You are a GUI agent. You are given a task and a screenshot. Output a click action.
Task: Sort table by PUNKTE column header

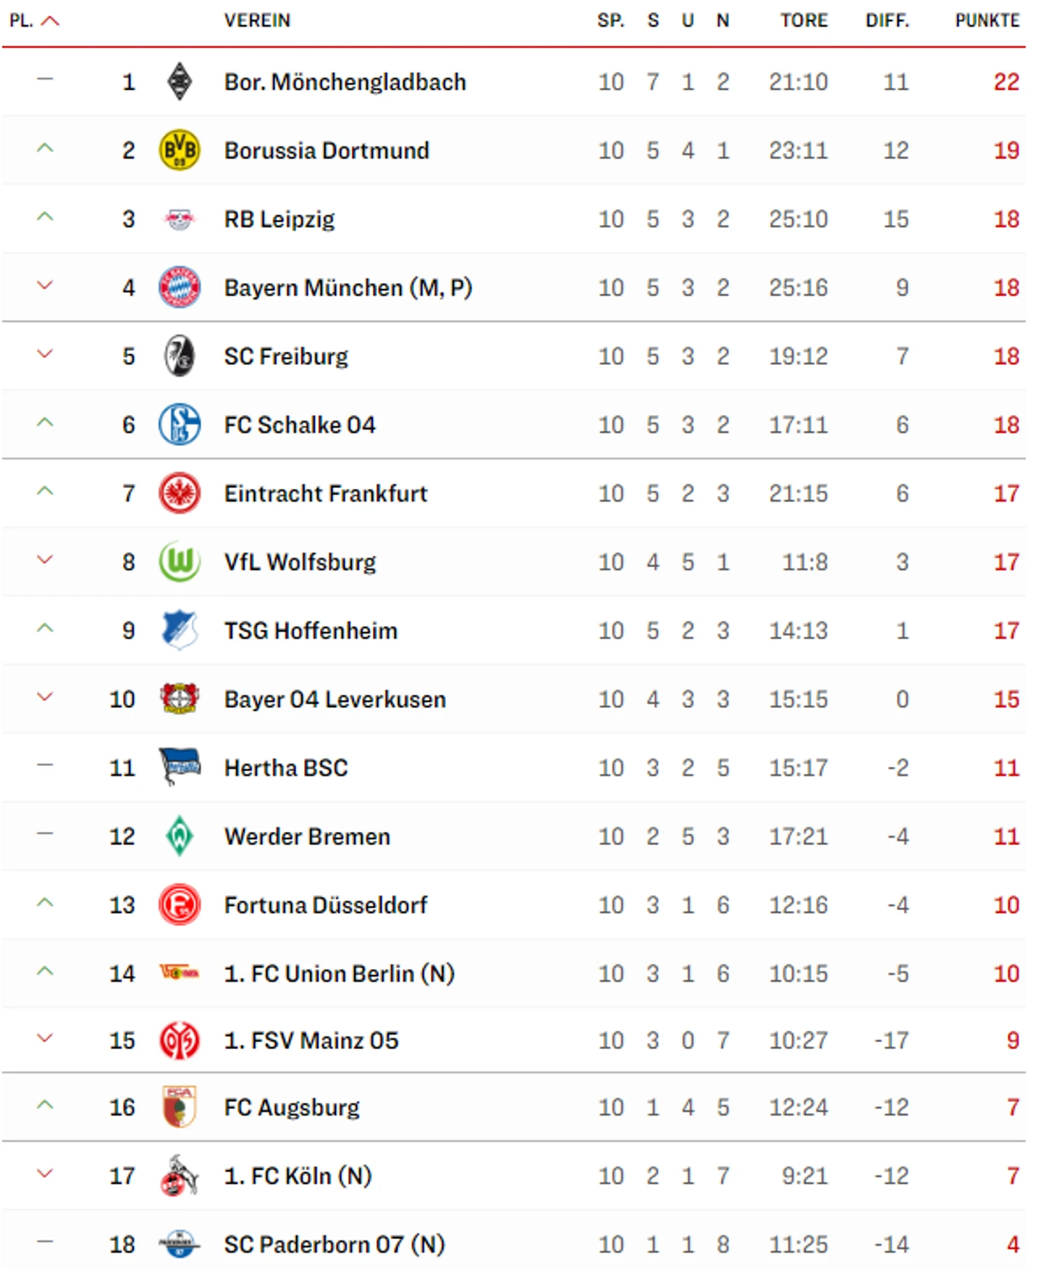987,21
